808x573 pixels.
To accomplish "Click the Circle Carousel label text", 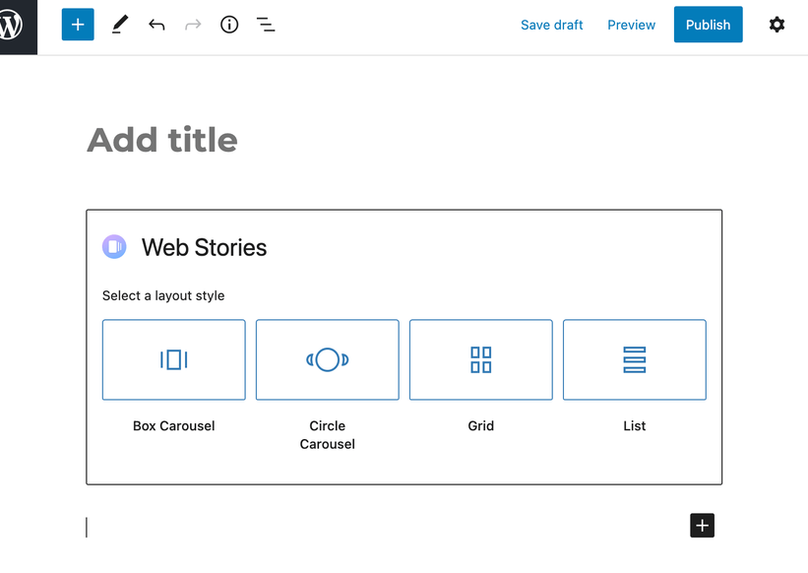I will click(x=327, y=435).
